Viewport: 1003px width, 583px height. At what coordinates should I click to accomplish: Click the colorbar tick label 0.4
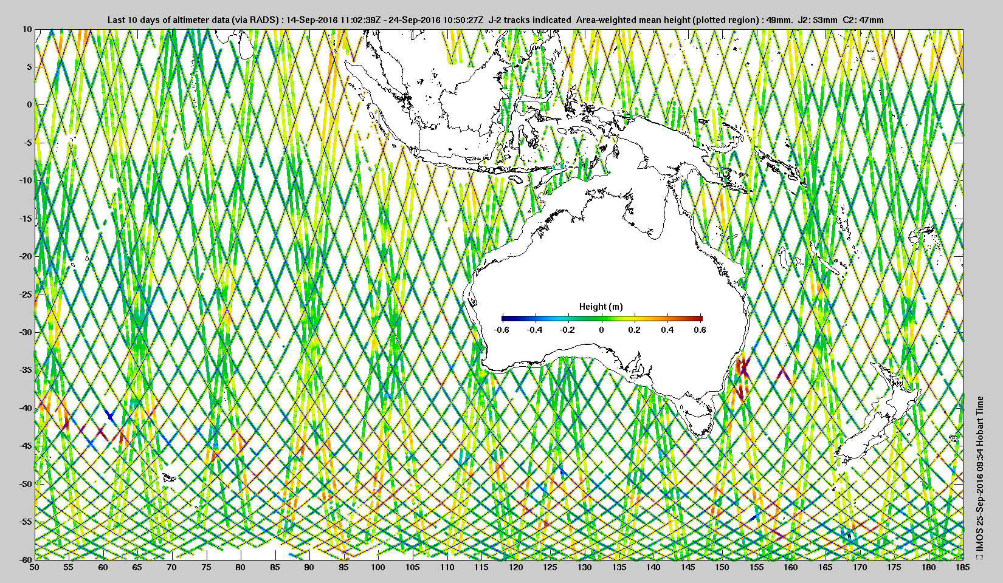pos(667,330)
